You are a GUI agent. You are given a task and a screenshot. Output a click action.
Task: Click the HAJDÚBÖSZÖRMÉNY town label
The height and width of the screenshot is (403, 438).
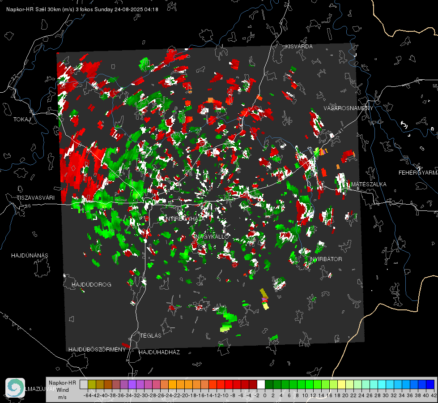[97, 350]
